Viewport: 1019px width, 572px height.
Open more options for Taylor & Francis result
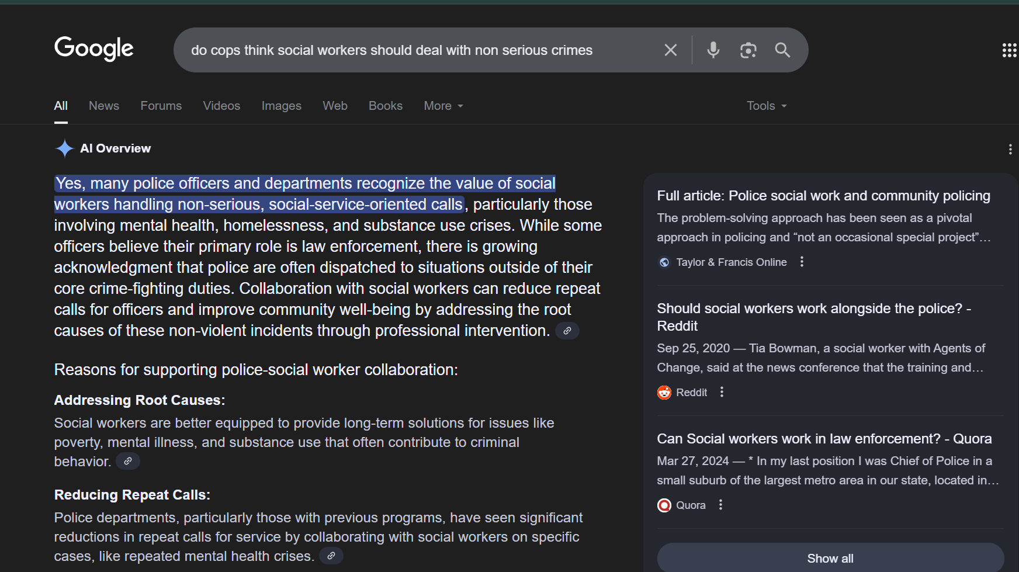tap(802, 262)
